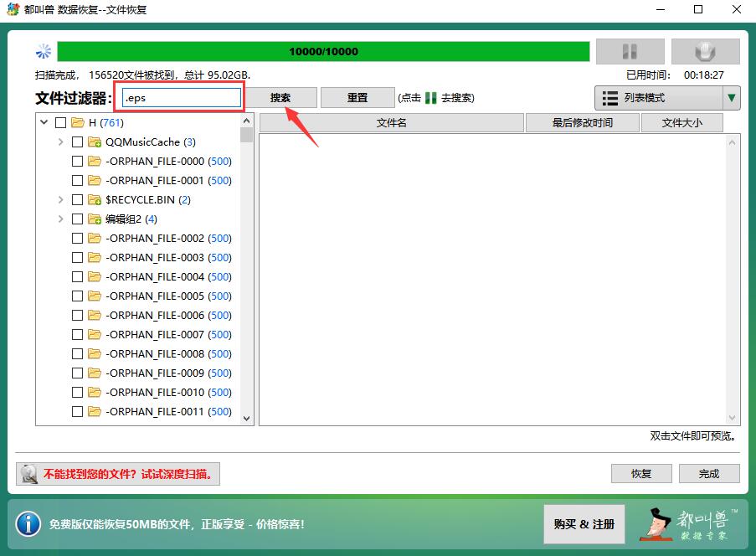The width and height of the screenshot is (756, 556).
Task: Open the list mode dropdown arrow
Action: [732, 98]
